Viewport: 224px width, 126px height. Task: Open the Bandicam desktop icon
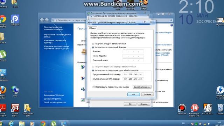pos(182,109)
